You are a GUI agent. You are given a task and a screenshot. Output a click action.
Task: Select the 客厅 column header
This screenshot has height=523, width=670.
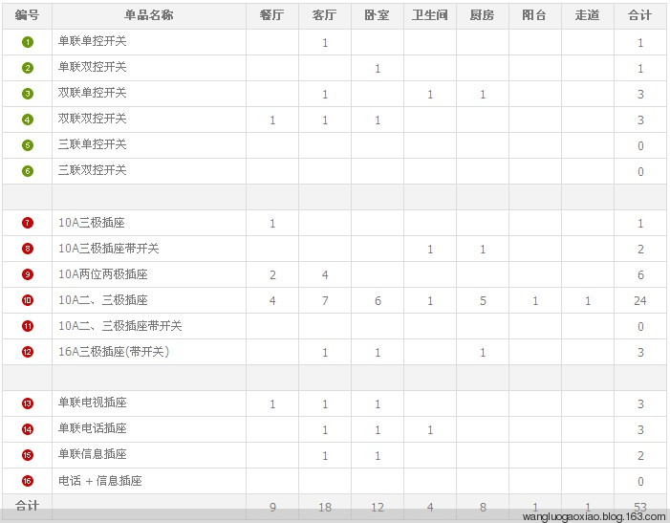point(325,15)
